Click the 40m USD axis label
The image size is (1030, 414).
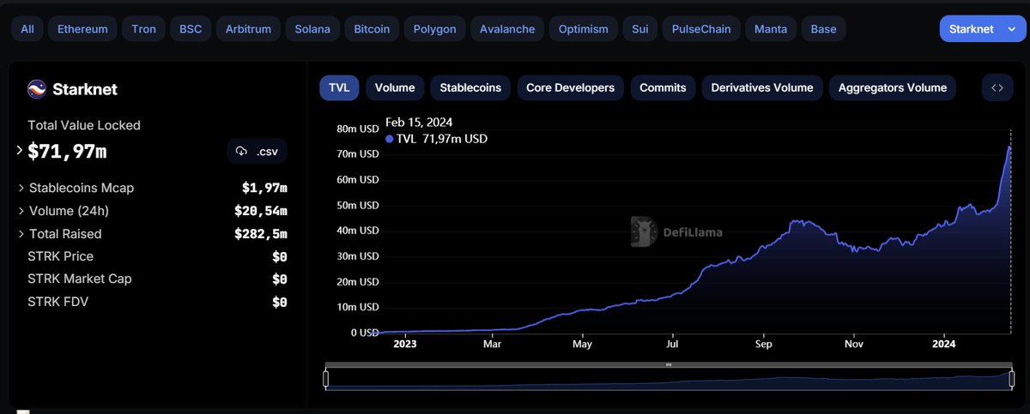(357, 231)
